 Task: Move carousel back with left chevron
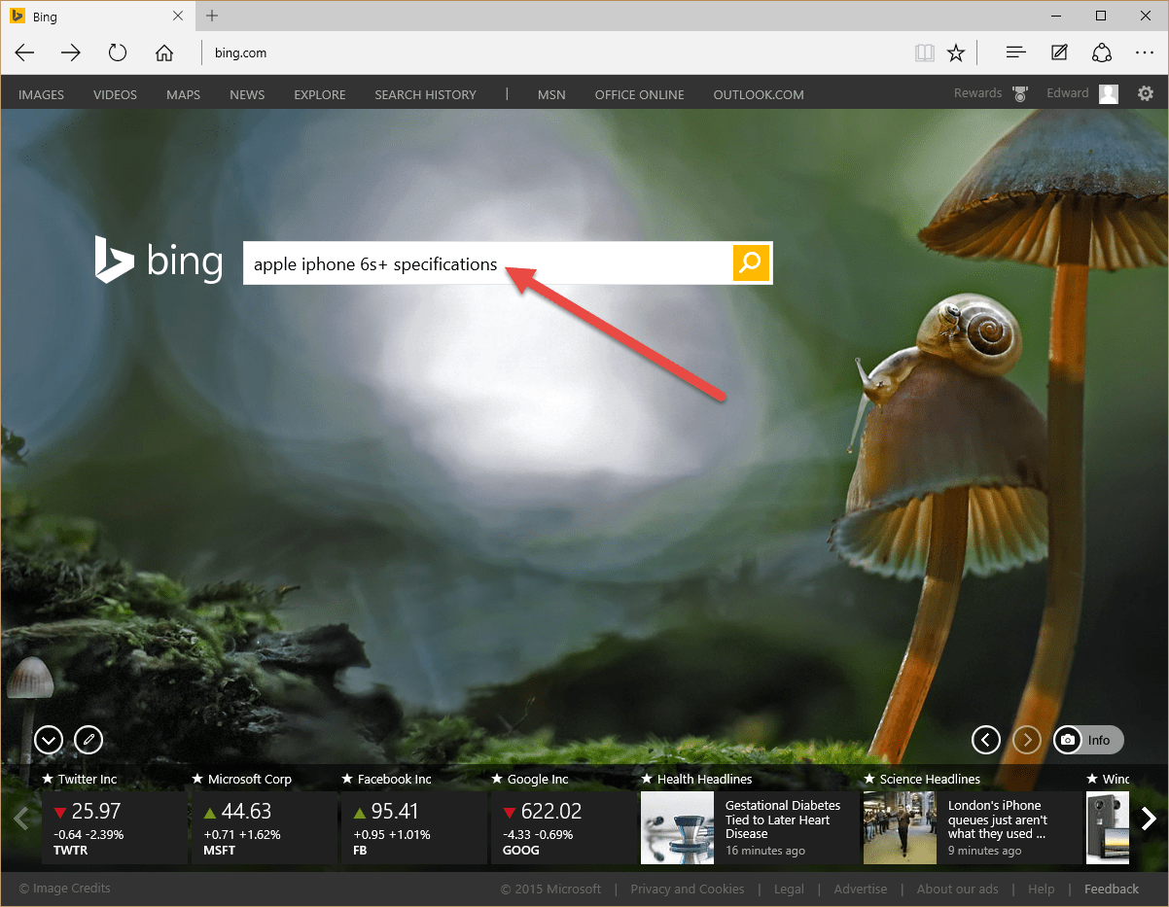point(21,819)
